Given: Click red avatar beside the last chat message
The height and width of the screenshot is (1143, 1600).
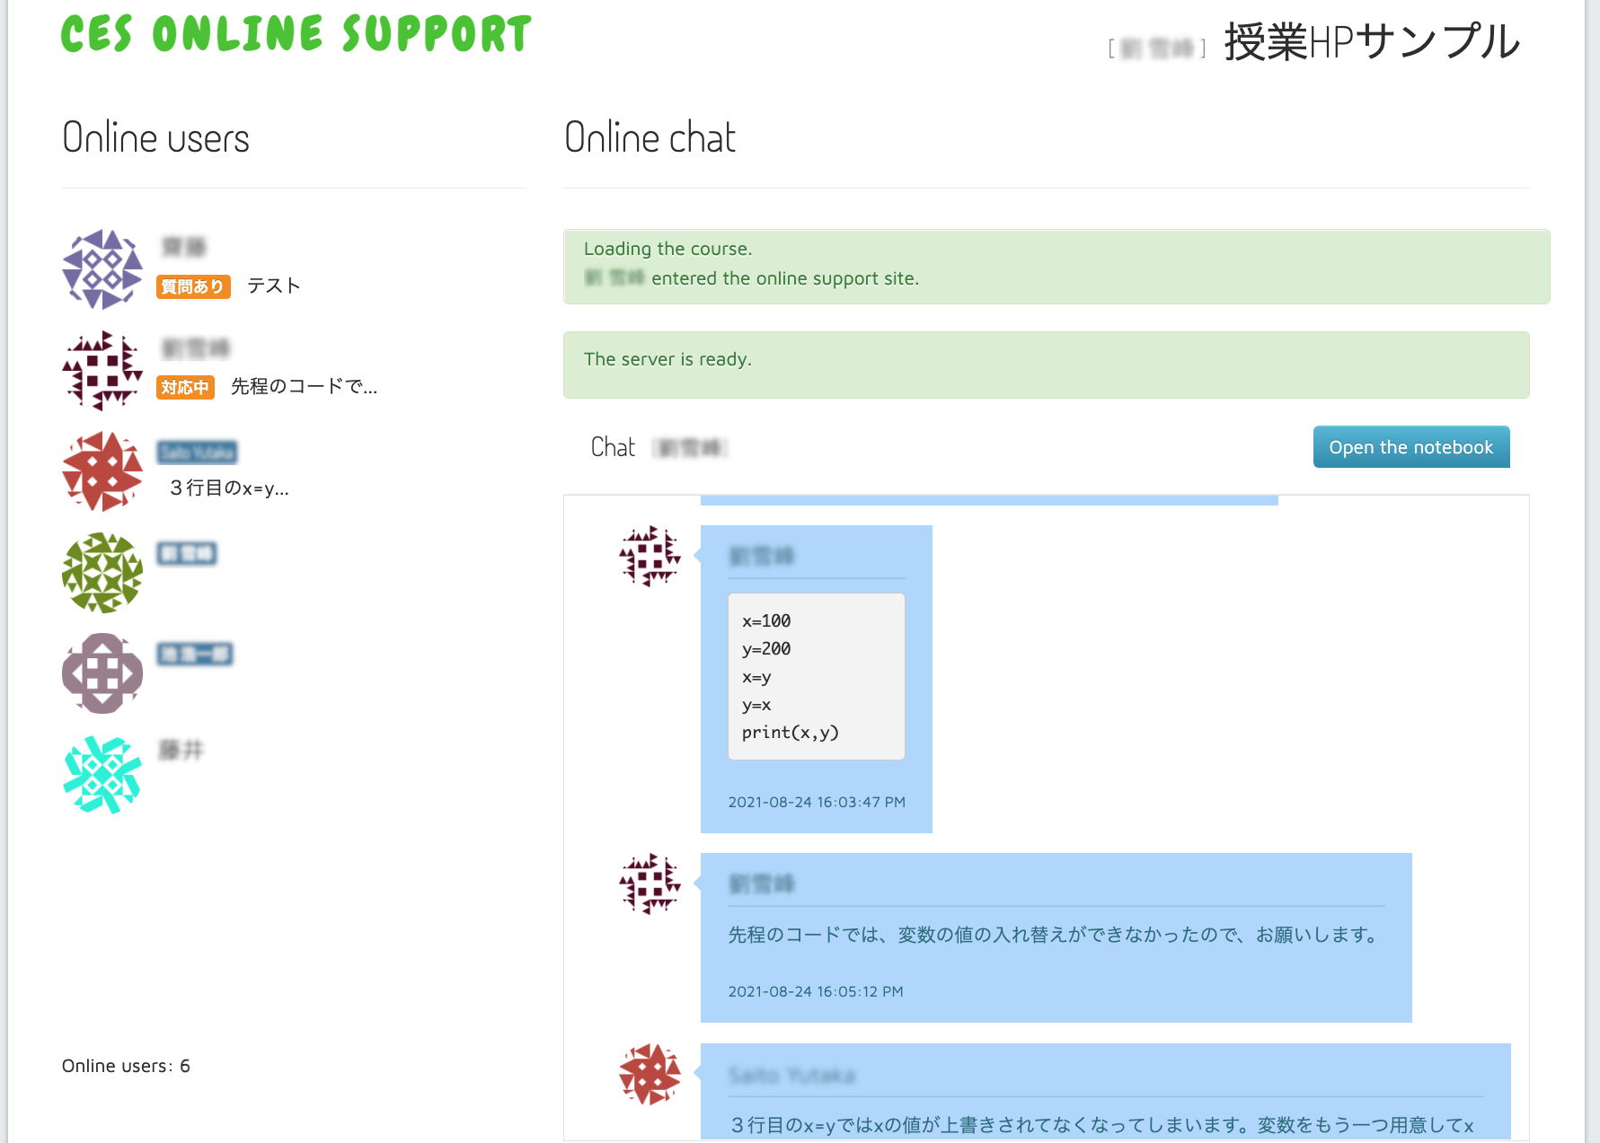Looking at the screenshot, I should [650, 1074].
